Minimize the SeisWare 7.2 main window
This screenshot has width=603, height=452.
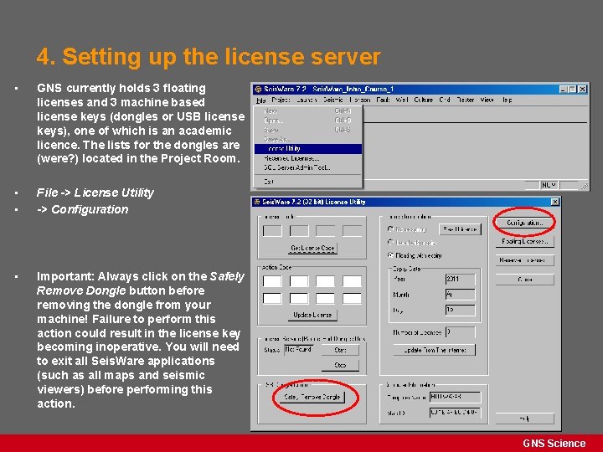coord(564,90)
